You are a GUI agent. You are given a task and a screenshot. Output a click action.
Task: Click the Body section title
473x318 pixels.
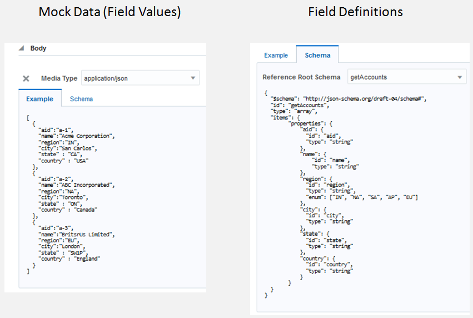pyautogui.click(x=38, y=48)
